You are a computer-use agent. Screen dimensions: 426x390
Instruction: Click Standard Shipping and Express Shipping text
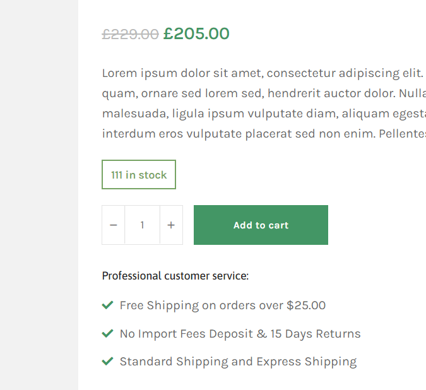click(x=238, y=362)
